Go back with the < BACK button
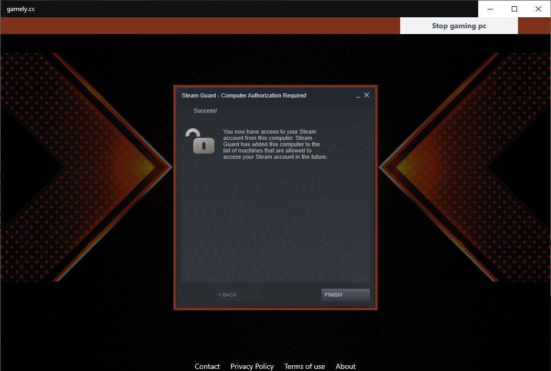Screen dimensions: 551x371 pyautogui.click(x=238, y=294)
